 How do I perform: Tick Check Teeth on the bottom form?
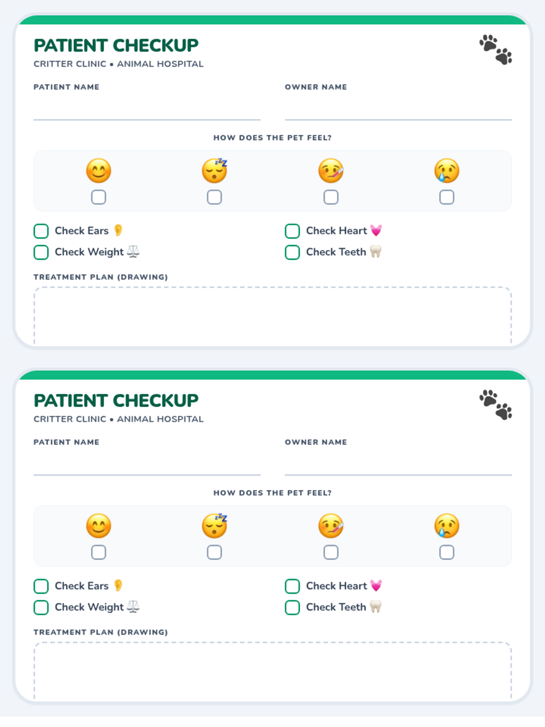(292, 607)
